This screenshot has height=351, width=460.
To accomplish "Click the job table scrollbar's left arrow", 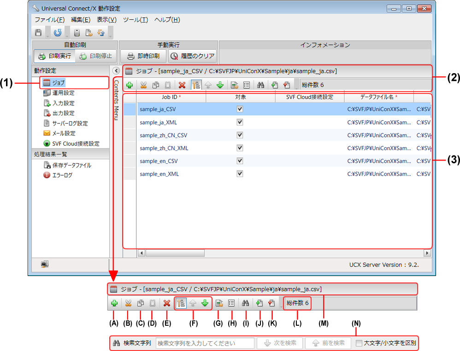I will pos(142,253).
